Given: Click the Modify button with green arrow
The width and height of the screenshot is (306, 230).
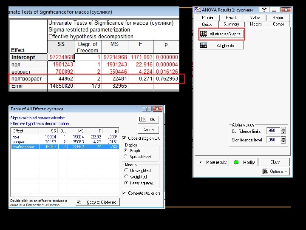Looking at the screenshot, I should 245,162.
